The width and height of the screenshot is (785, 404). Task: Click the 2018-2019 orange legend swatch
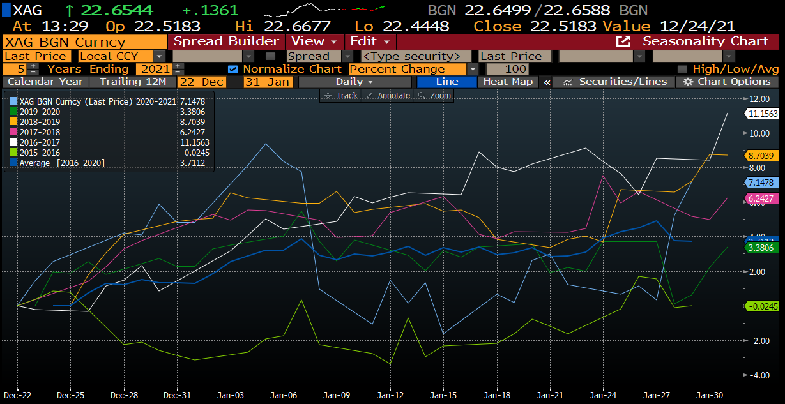tap(15, 121)
